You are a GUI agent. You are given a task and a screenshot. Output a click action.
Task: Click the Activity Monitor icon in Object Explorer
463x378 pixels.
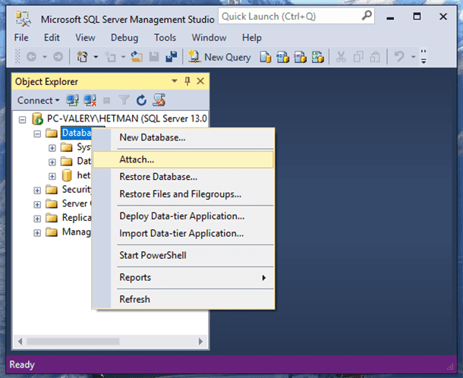click(159, 100)
